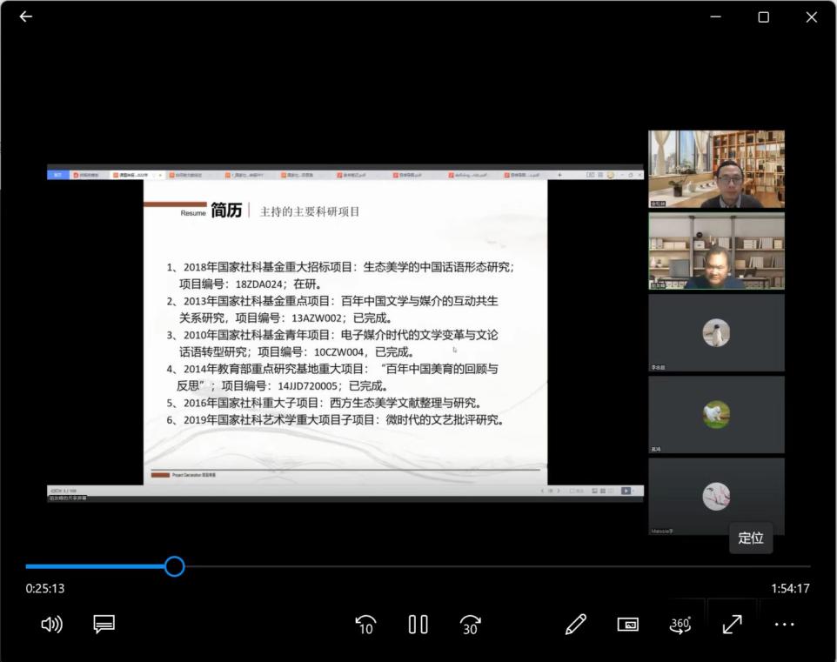Click the penguin avatar participant tile
837x662 pixels.
716,332
